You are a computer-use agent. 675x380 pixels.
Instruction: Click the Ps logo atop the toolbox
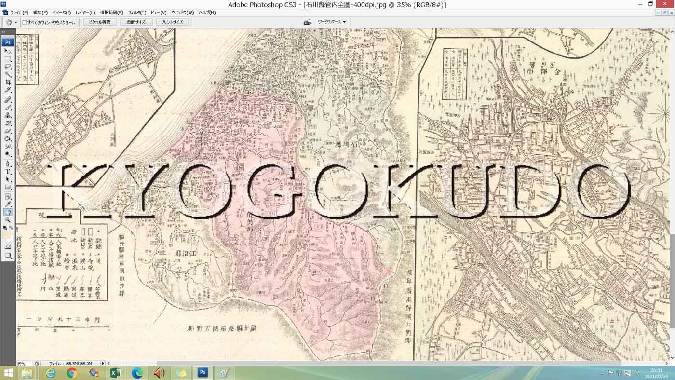pos(8,42)
